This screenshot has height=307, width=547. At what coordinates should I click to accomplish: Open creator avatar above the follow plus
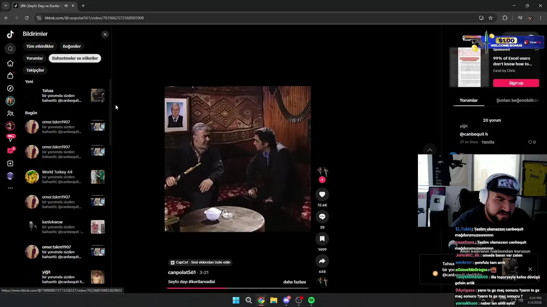point(322,171)
